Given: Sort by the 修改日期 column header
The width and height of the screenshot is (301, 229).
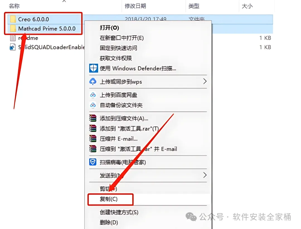Looking at the screenshot, I should click(x=135, y=6).
